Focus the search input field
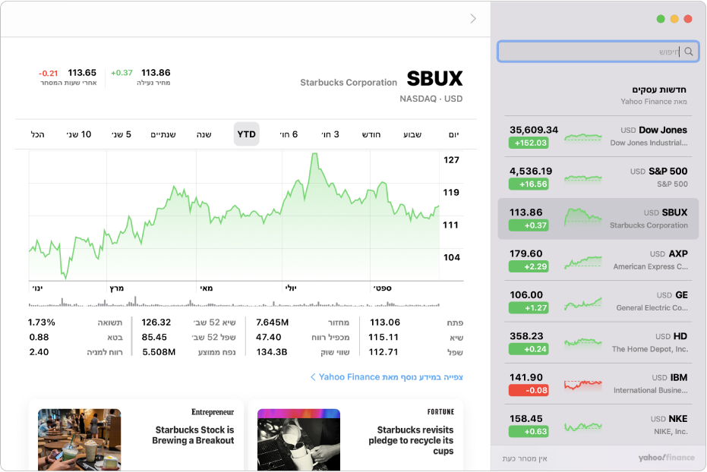This screenshot has width=707, height=472. tap(598, 52)
